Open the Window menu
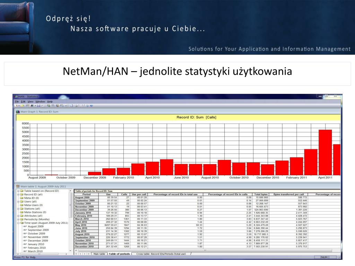Image resolution: width=355 pixels, height=266 pixels. tap(40, 101)
